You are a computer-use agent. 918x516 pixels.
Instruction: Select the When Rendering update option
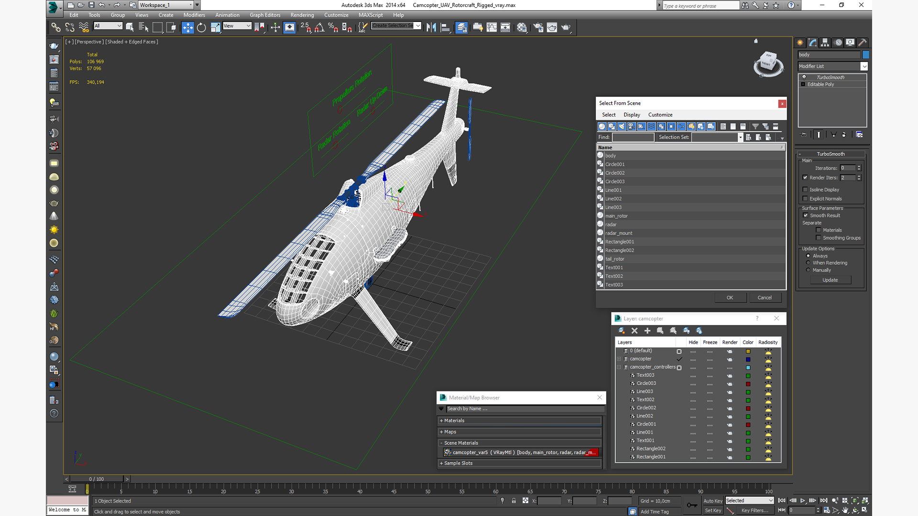click(809, 263)
